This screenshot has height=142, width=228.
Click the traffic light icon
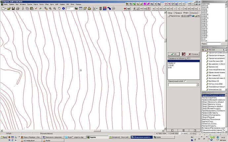100,9
